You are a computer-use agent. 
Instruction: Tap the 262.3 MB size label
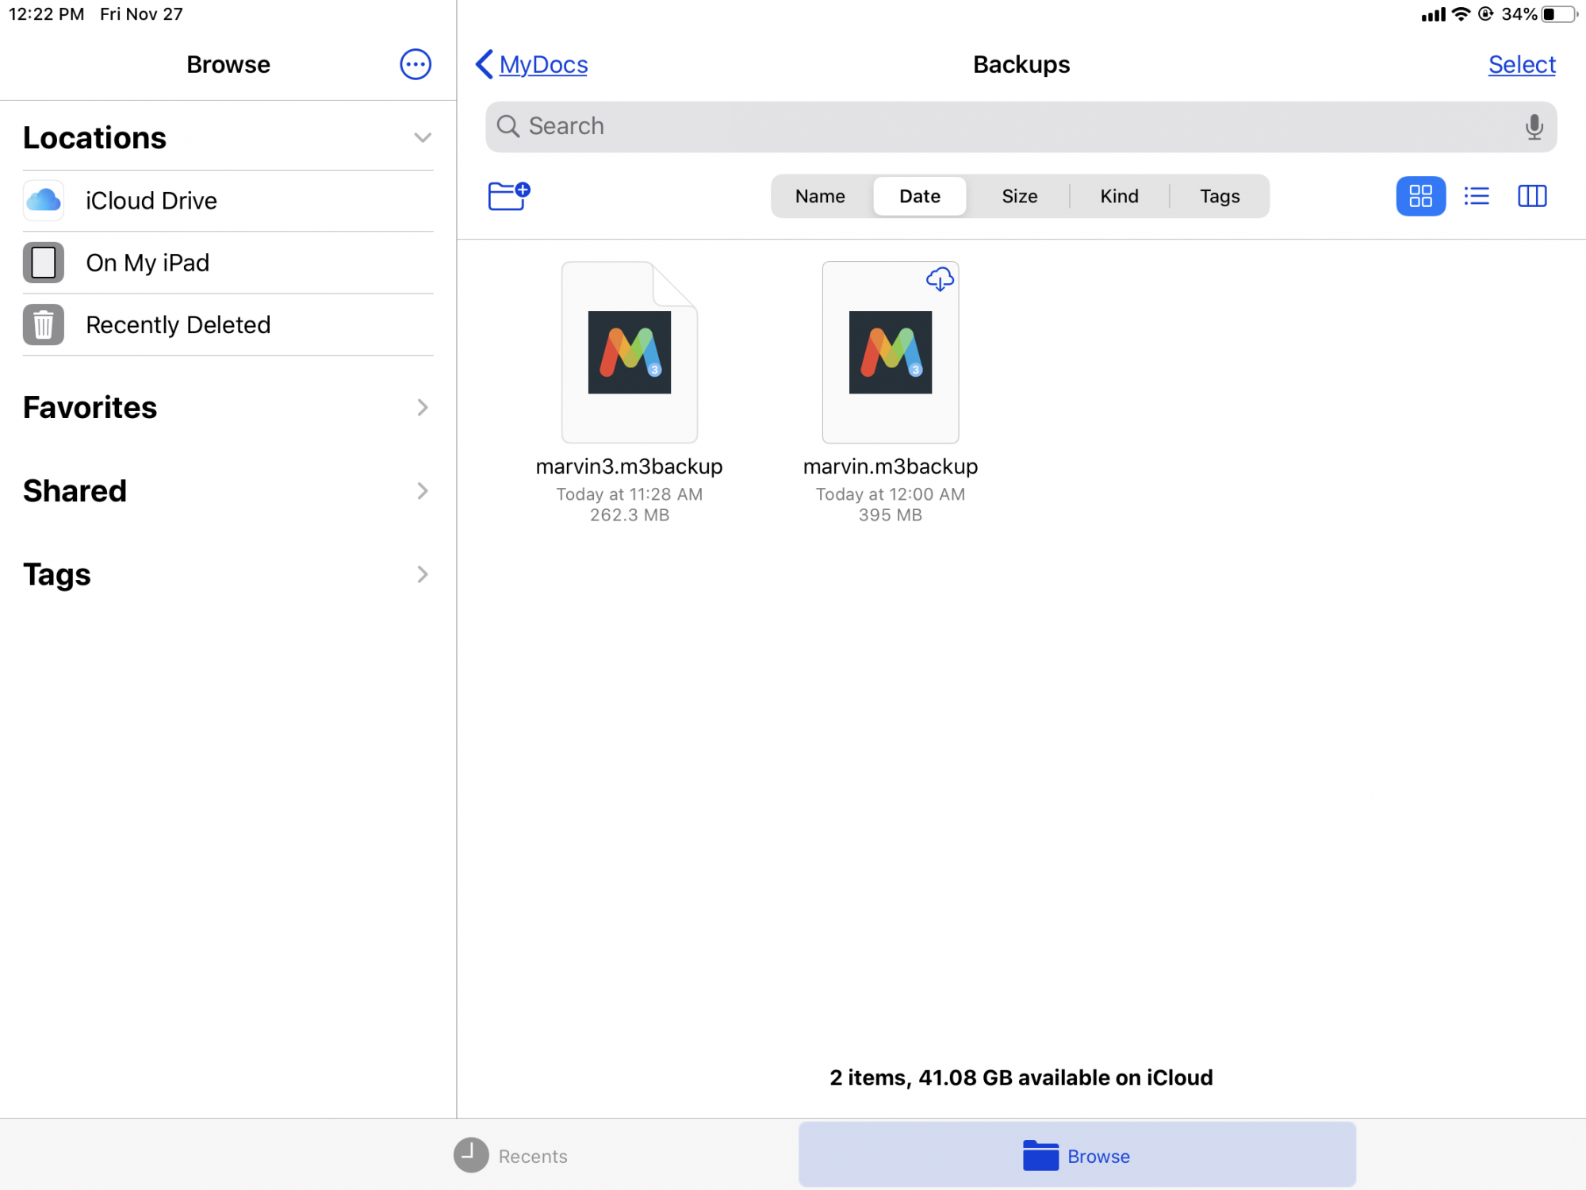[630, 515]
